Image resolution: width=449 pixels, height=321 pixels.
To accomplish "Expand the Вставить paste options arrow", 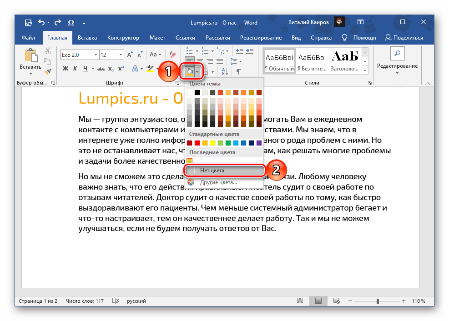I will pyautogui.click(x=30, y=73).
